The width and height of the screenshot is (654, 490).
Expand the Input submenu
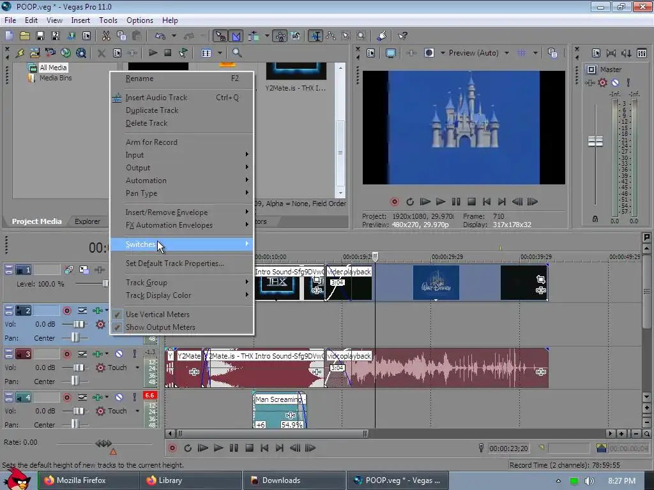pyautogui.click(x=182, y=155)
